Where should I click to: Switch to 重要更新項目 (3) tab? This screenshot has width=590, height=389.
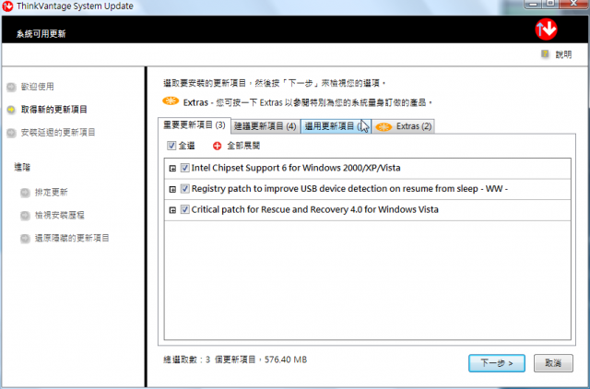tap(195, 124)
